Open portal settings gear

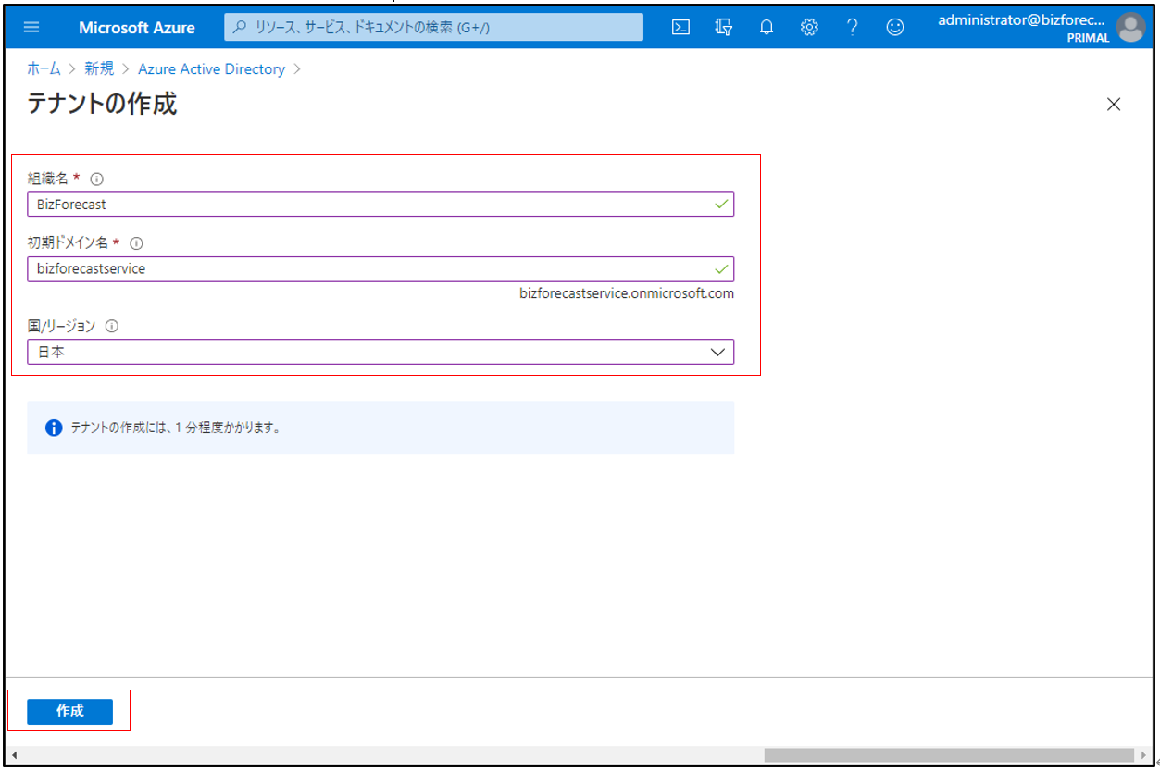[809, 27]
